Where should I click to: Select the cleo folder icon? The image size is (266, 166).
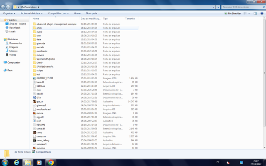click(x=34, y=36)
